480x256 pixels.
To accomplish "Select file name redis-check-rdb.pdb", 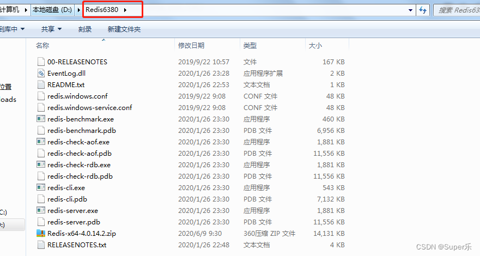I will click(x=80, y=176).
